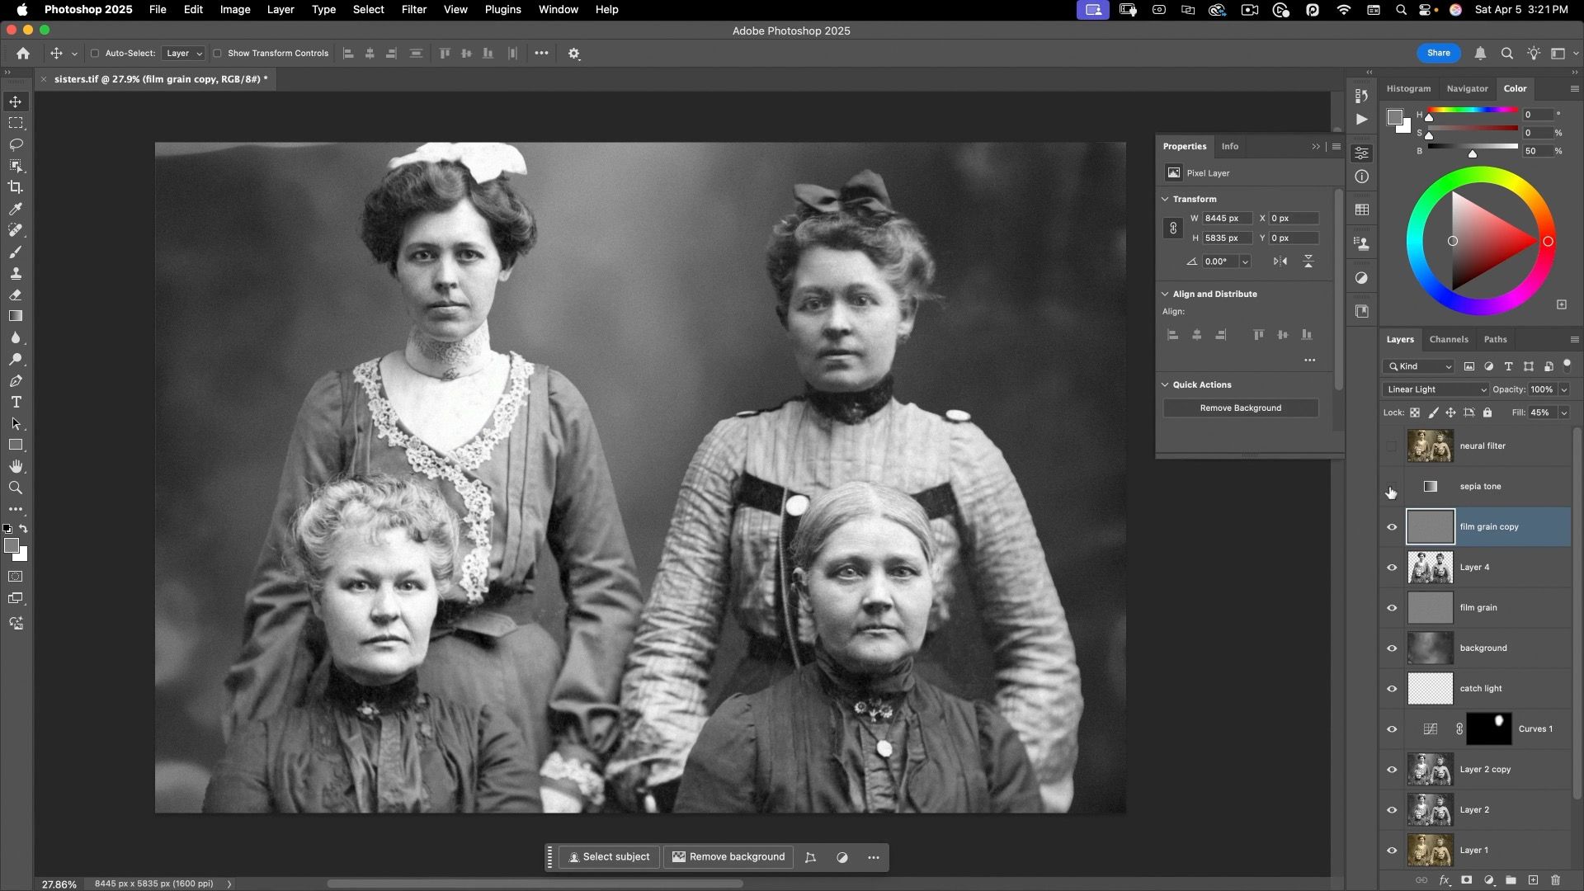This screenshot has height=891, width=1584.
Task: Select the Lasso tool
Action: point(16,144)
